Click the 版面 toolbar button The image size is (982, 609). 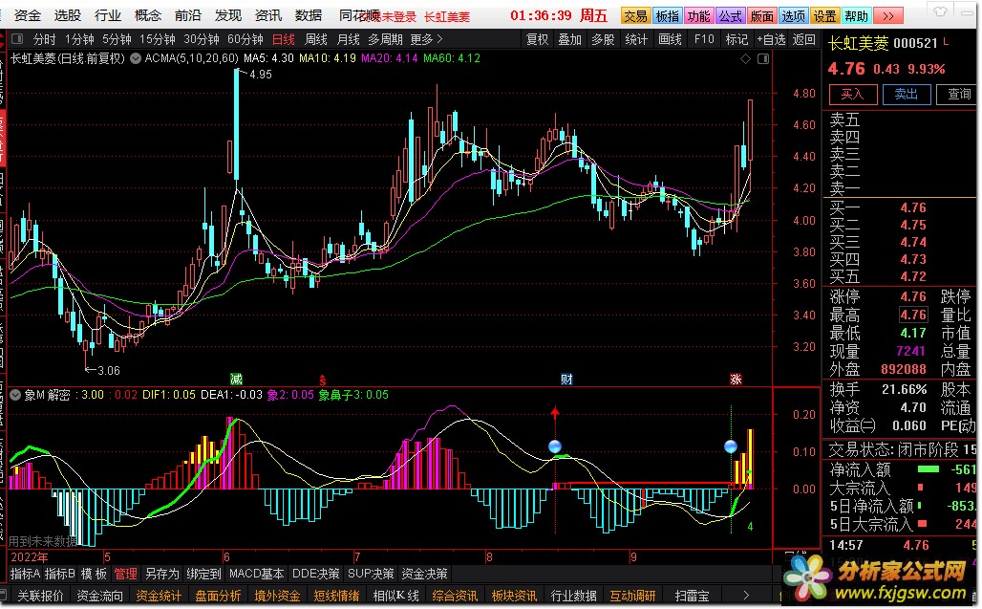point(761,15)
